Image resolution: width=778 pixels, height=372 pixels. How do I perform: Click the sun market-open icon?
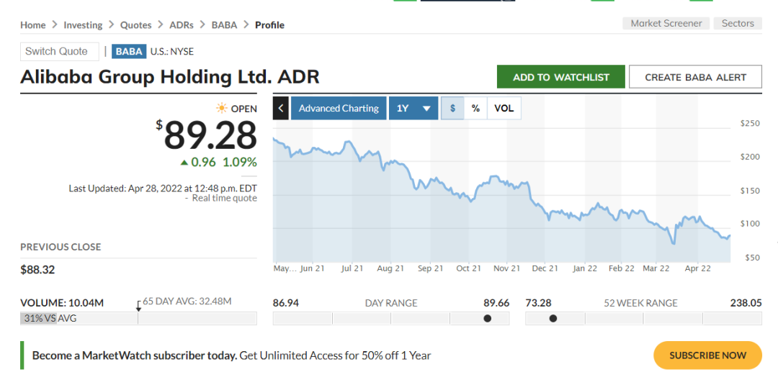point(221,108)
